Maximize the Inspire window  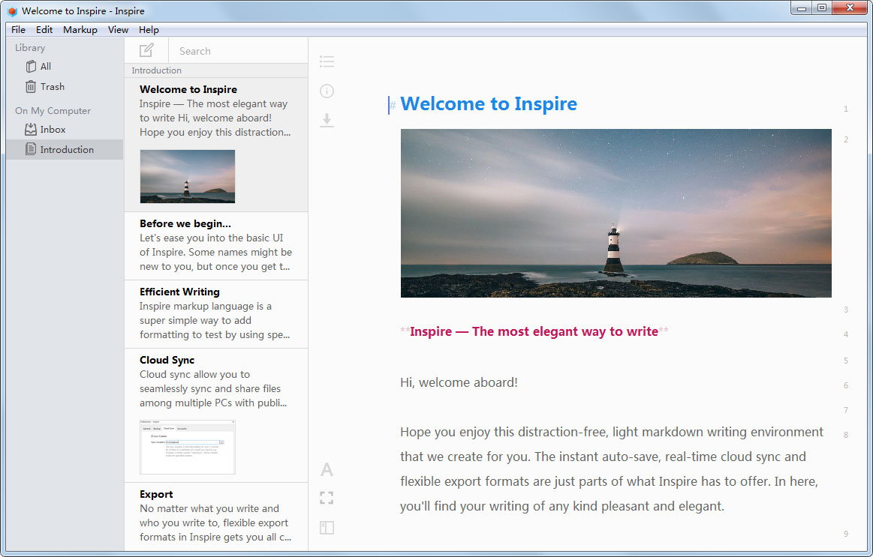(x=822, y=7)
